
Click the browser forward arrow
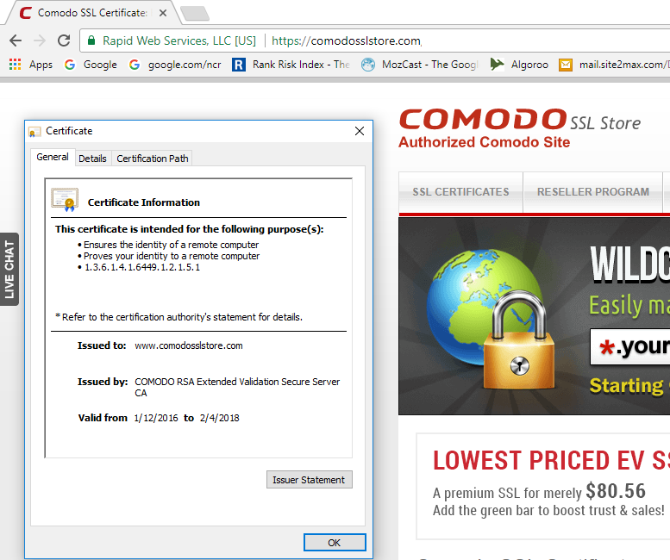click(x=40, y=40)
